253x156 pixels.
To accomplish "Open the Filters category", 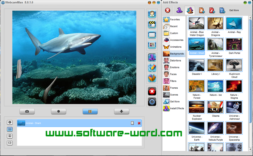I will 174,81.
